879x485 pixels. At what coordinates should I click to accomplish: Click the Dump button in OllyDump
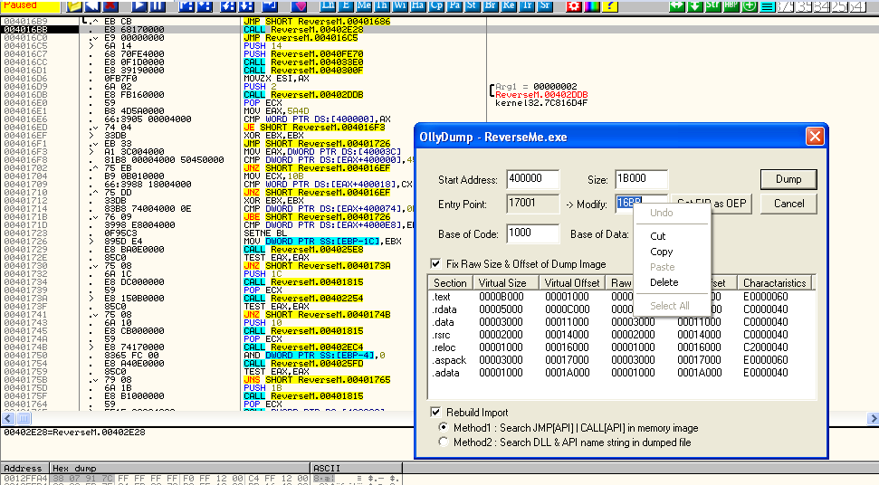tap(788, 179)
